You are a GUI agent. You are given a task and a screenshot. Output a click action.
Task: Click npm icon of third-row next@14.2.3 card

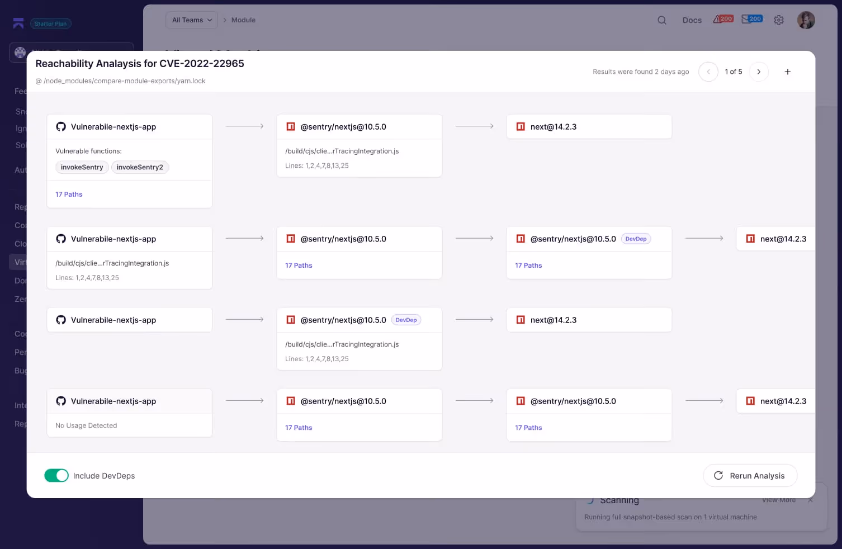521,320
